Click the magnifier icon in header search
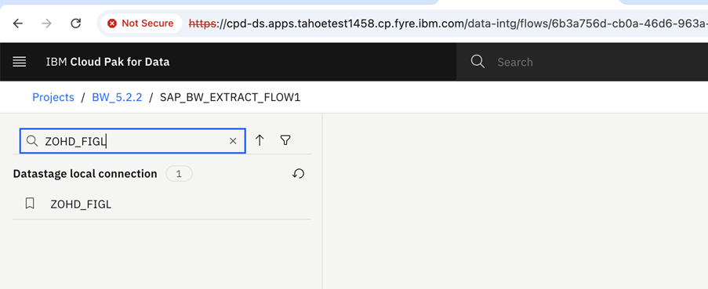The height and width of the screenshot is (289, 708). 477,62
